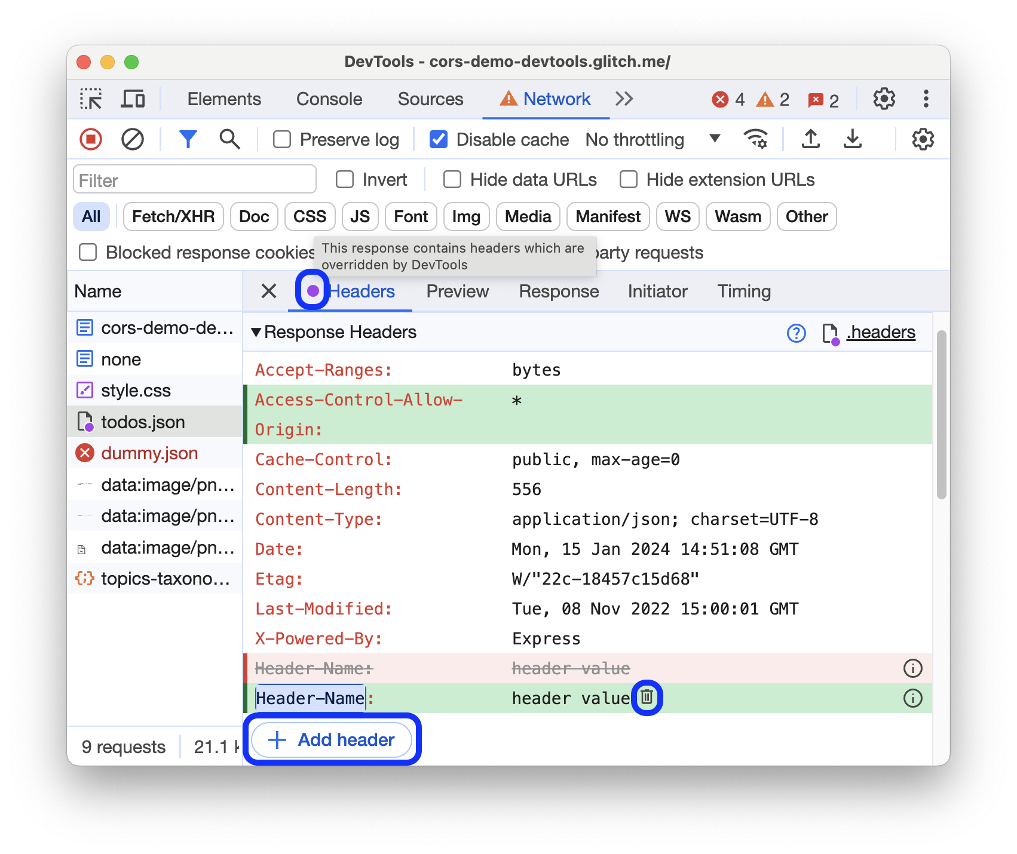
Task: Open the Console panel
Action: pyautogui.click(x=328, y=99)
